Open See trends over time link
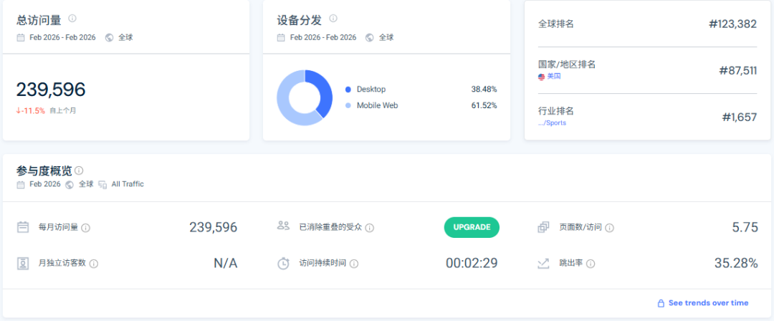Image resolution: width=774 pixels, height=321 pixels. pos(708,302)
